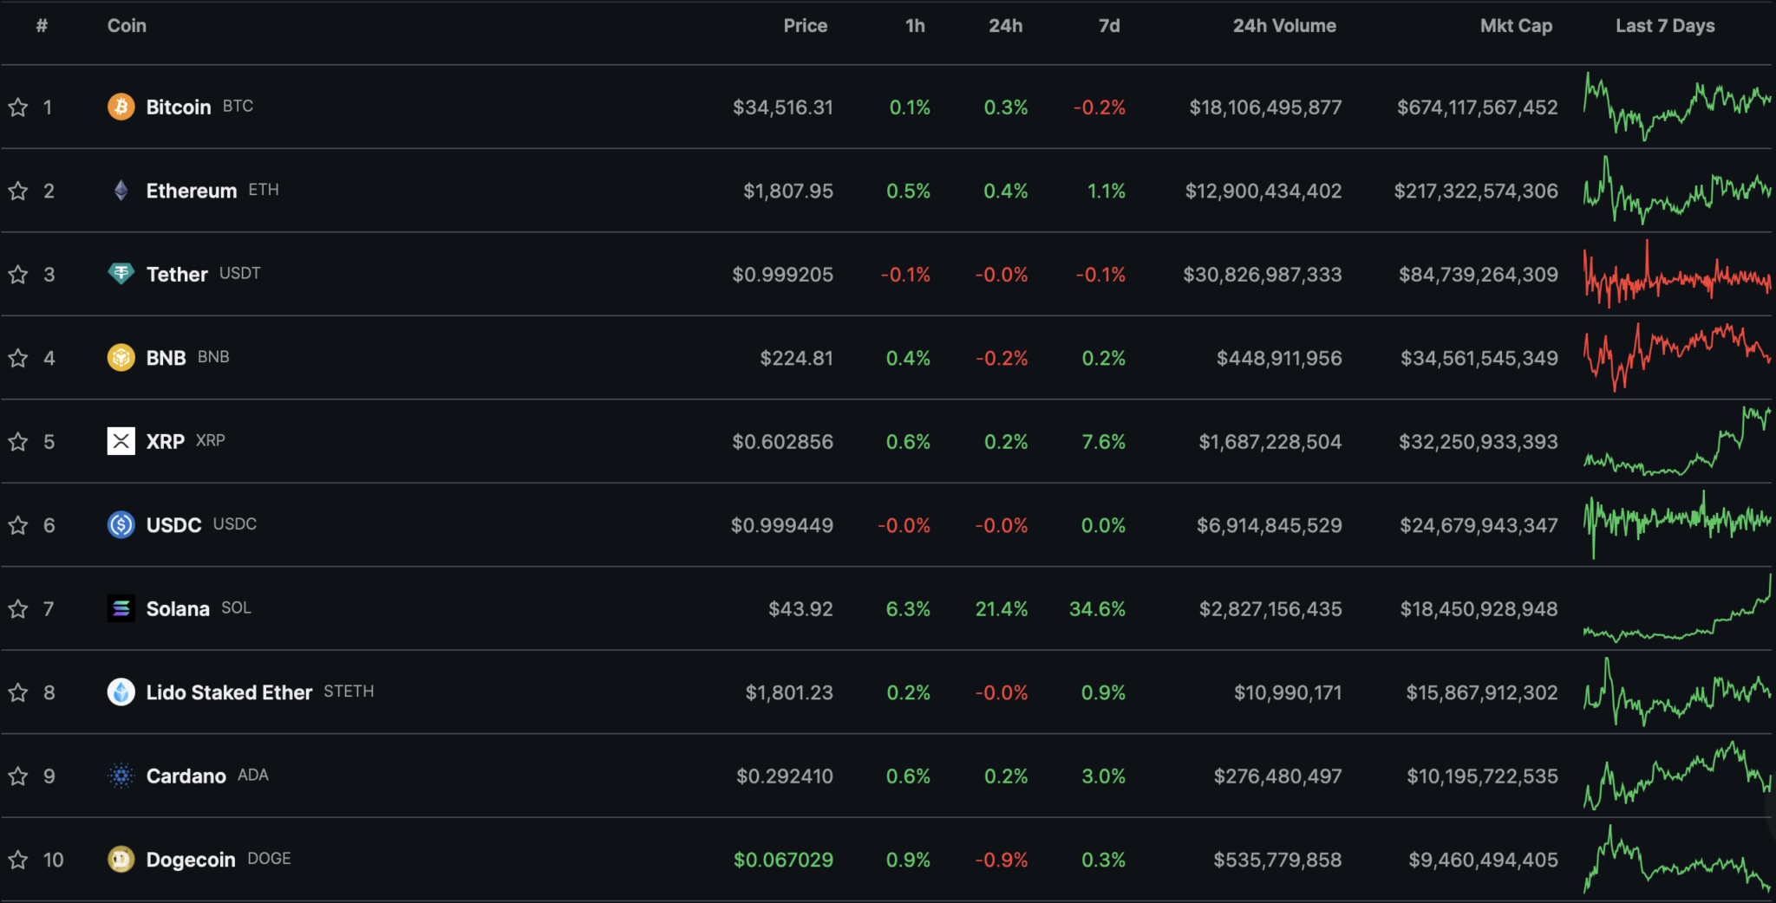Click the BNB coin logo icon
The image size is (1776, 903).
121,358
